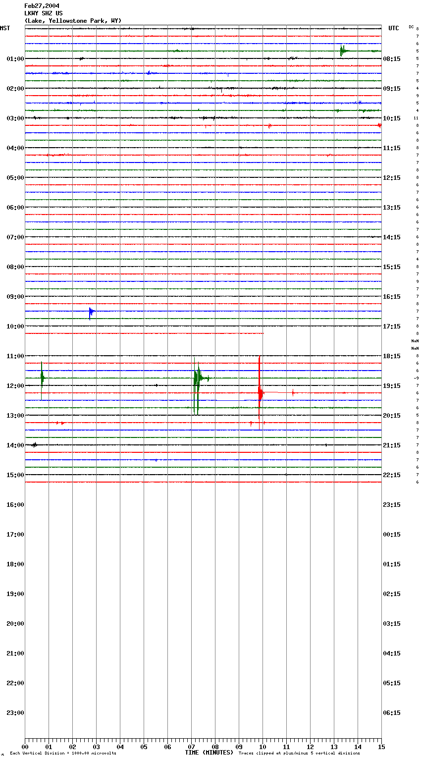
Task: Click the 19:15 UTC time label
Action: (x=392, y=386)
